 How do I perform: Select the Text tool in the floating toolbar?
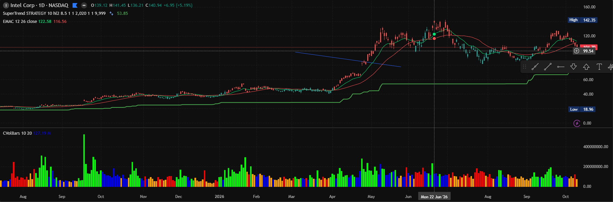599,67
